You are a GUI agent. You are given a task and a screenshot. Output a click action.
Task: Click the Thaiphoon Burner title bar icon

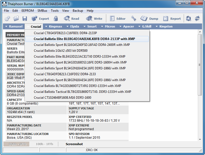tap(4, 4)
